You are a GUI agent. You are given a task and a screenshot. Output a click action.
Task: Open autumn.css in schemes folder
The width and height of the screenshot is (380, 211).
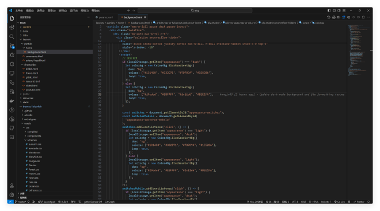click(x=55, y=144)
